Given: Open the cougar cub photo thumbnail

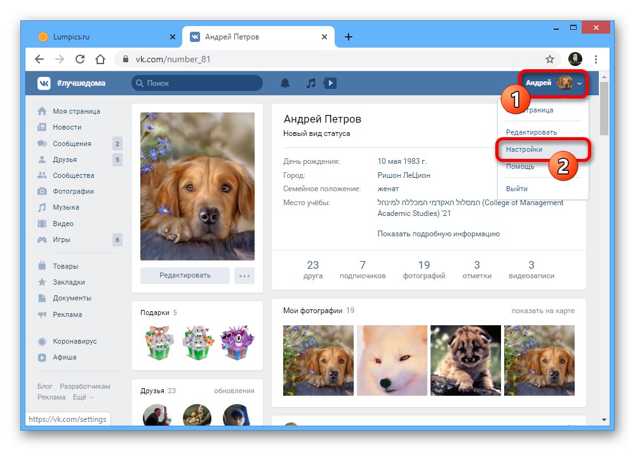Looking at the screenshot, I should coord(465,361).
